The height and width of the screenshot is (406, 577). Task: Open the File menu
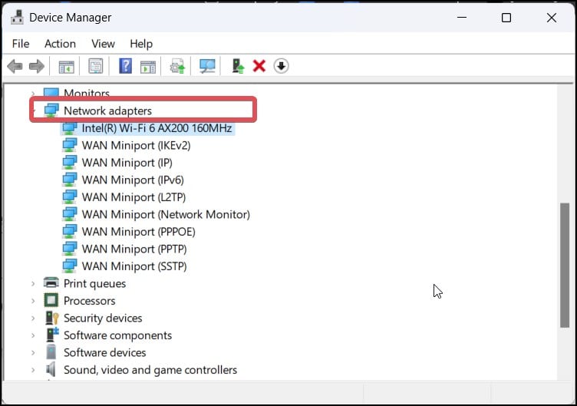pyautogui.click(x=21, y=44)
